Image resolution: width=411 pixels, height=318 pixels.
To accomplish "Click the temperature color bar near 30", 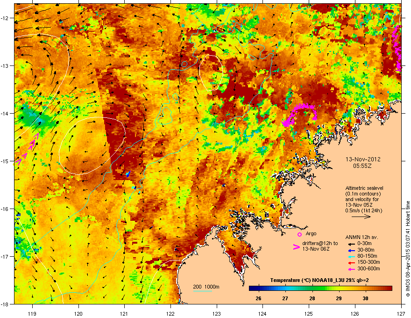I will 365,288.
